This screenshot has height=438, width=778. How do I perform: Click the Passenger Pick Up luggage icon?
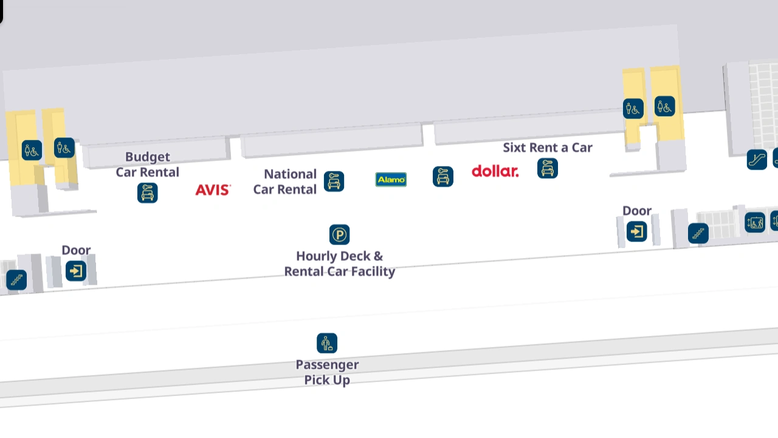(327, 343)
